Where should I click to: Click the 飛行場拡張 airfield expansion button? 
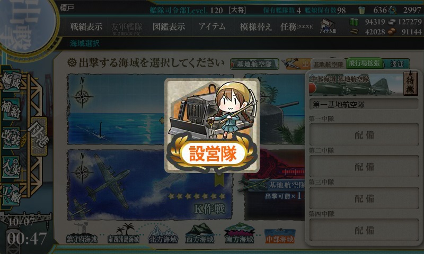364,63
